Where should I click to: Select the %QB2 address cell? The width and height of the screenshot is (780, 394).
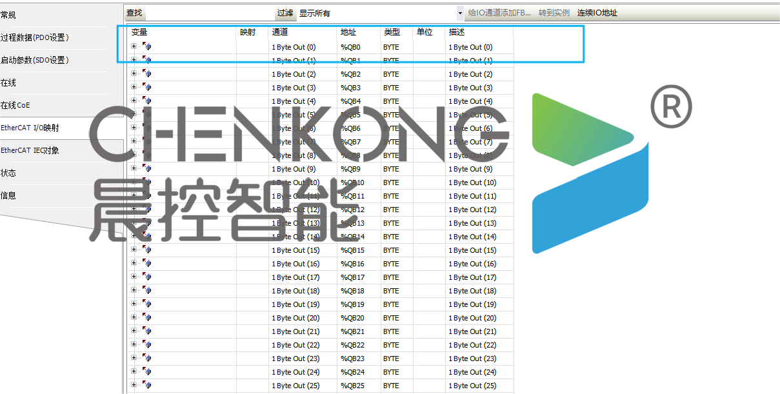coord(359,74)
